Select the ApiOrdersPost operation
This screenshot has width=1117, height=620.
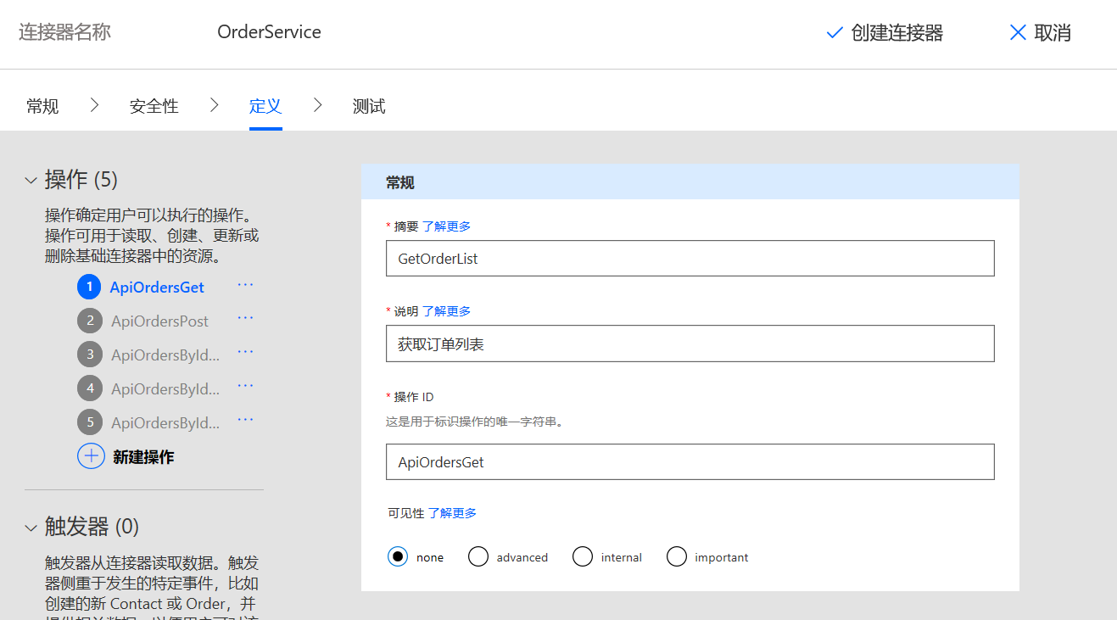click(x=159, y=321)
